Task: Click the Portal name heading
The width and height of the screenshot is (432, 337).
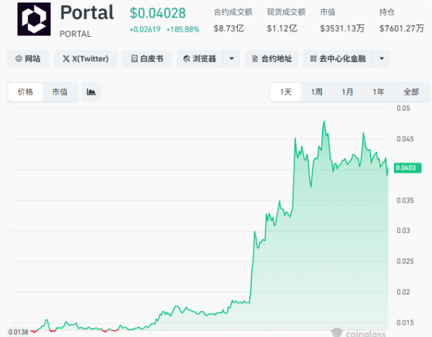Action: pos(87,13)
